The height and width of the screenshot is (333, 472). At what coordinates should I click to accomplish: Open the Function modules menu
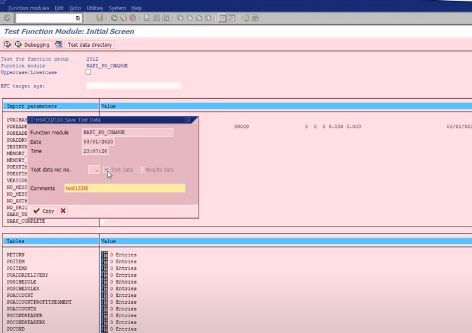pos(28,8)
